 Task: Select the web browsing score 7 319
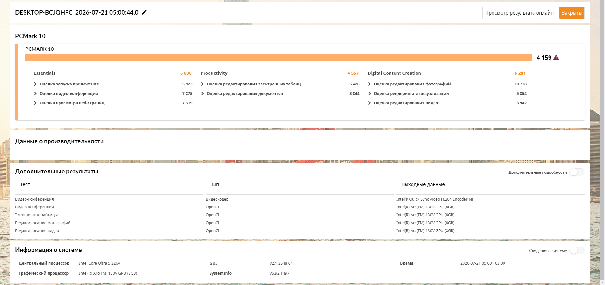point(187,103)
